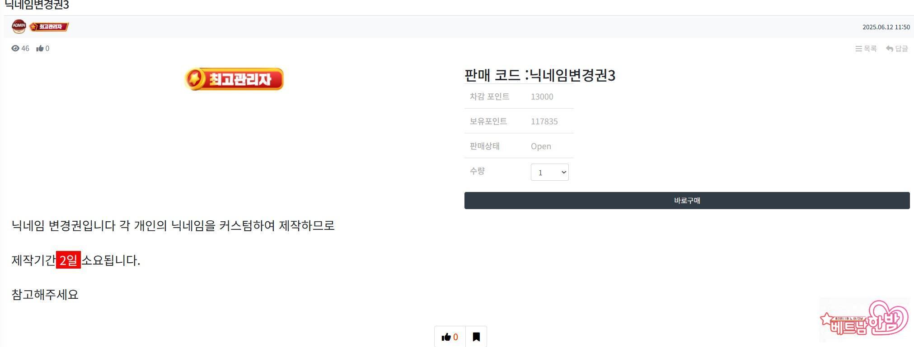
Task: Click the eye view-count icon
Action: (15, 49)
